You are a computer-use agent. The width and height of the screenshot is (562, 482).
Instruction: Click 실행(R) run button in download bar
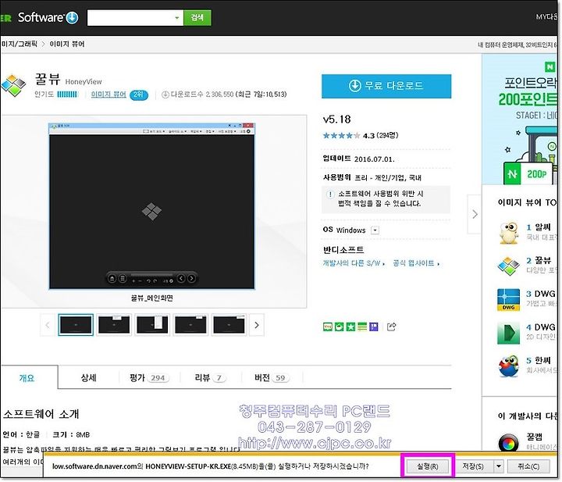point(428,466)
